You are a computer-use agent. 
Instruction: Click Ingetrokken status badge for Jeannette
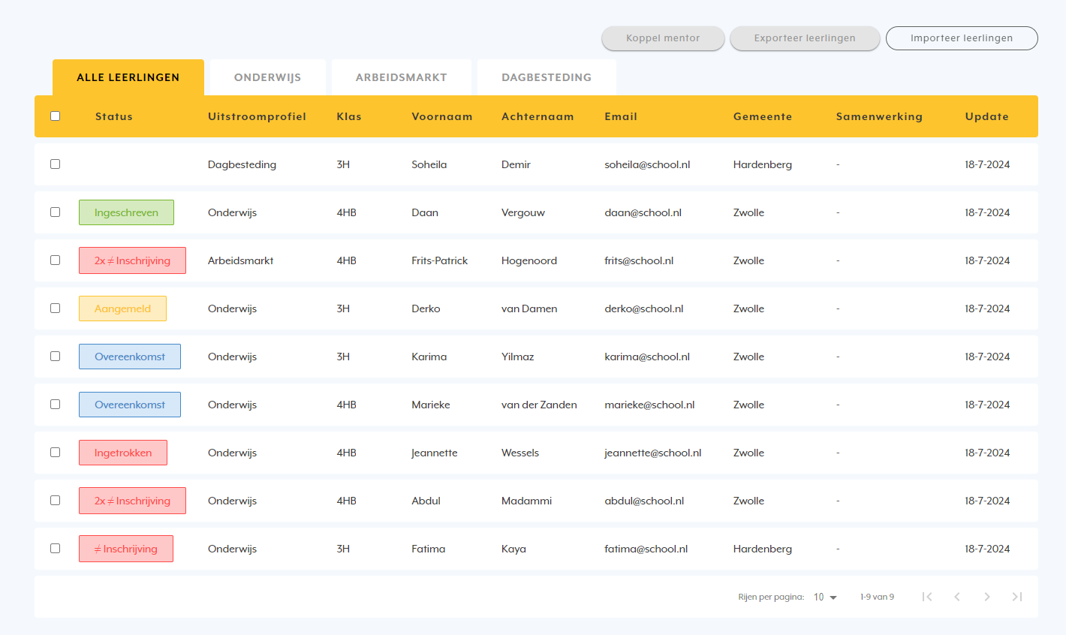(123, 453)
